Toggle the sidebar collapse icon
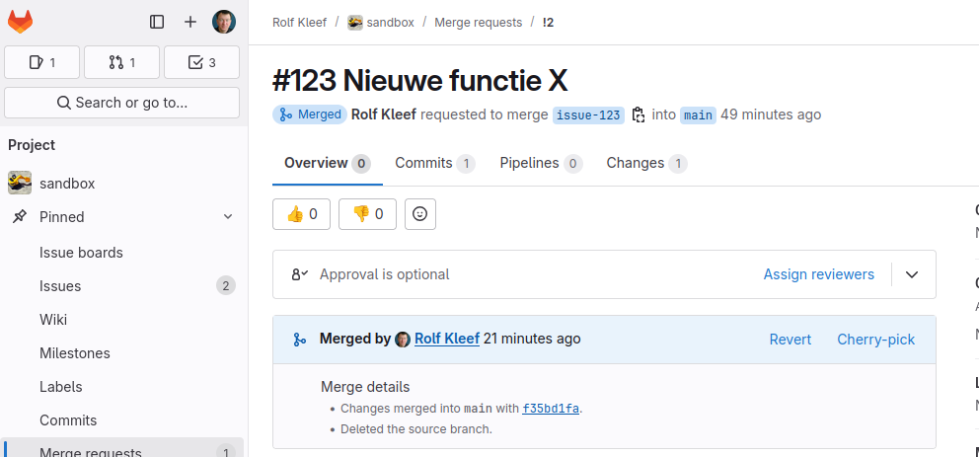 click(x=157, y=22)
